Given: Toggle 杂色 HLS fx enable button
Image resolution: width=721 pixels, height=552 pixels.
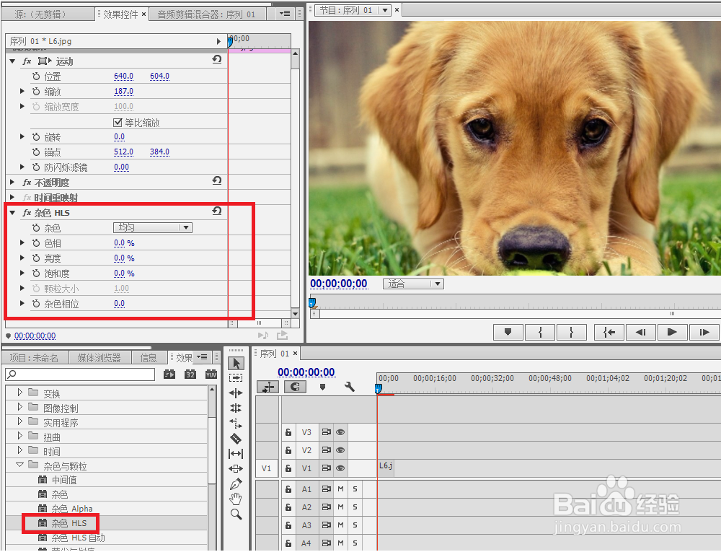Looking at the screenshot, I should pyautogui.click(x=27, y=213).
